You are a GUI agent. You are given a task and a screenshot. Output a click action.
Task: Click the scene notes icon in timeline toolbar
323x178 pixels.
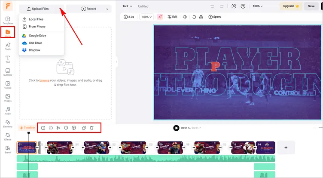click(x=74, y=128)
